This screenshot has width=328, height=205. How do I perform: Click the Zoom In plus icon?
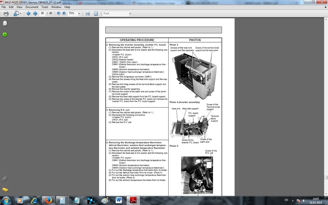coord(64,13)
